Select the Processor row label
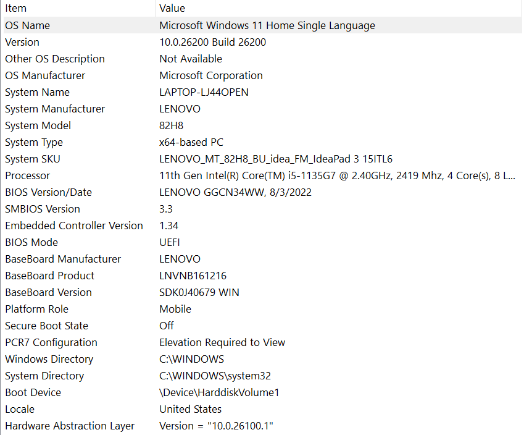The width and height of the screenshot is (524, 435). click(x=27, y=176)
